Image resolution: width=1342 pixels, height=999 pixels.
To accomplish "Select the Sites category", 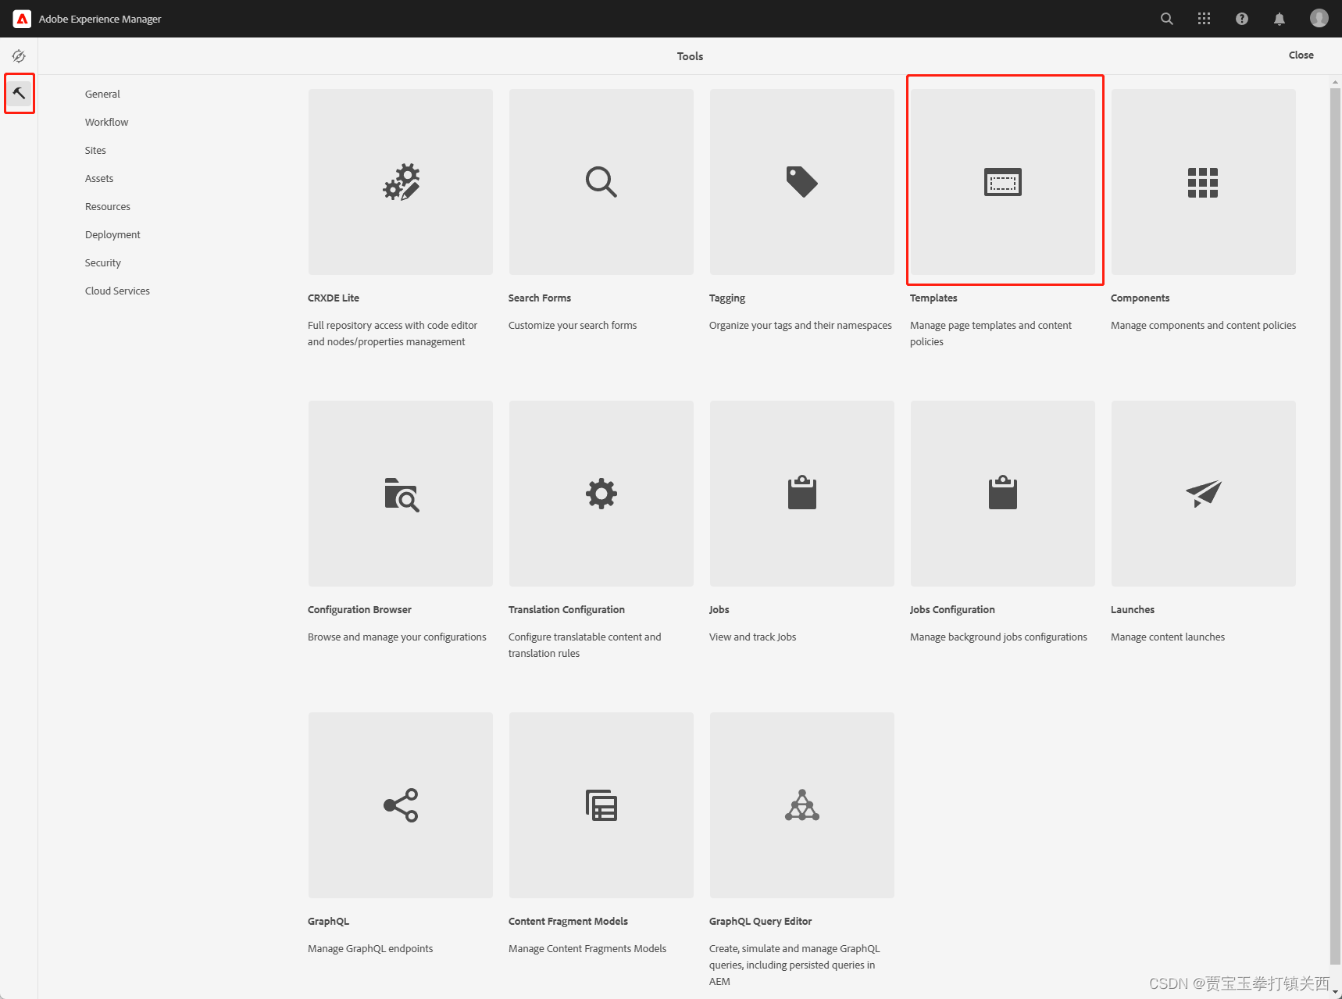I will pos(95,150).
